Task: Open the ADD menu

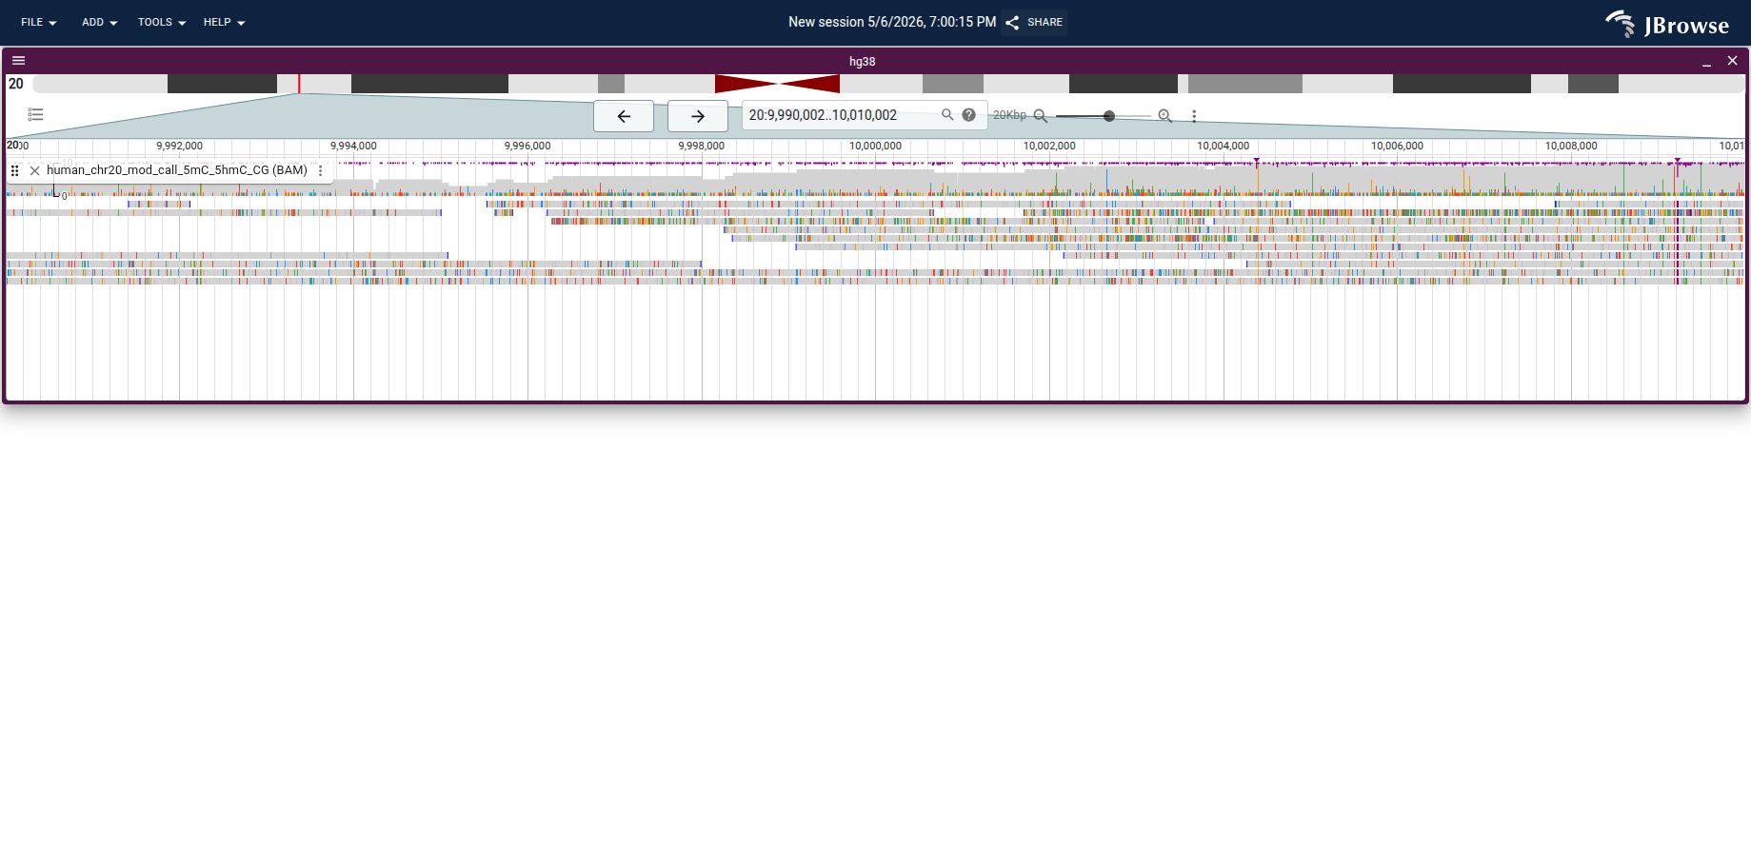Action: 99,22
